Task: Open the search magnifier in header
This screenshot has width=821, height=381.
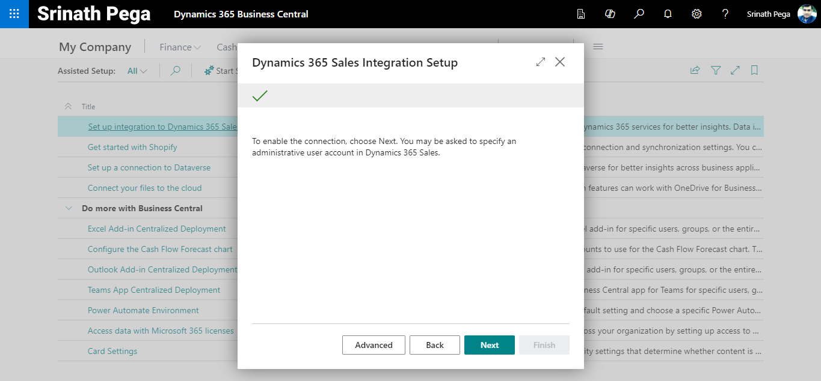Action: coord(639,14)
